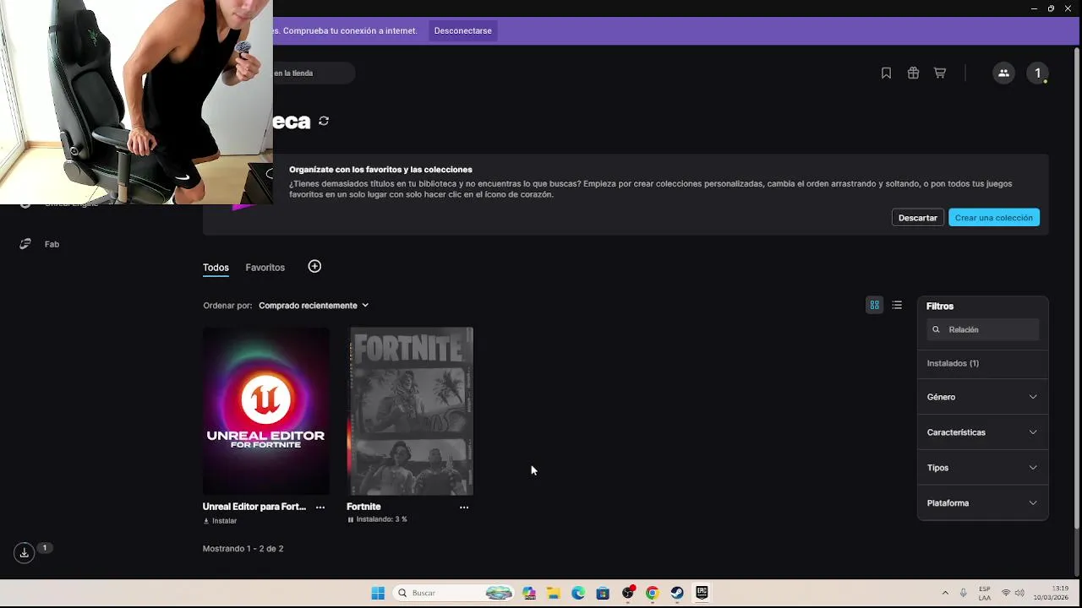
Task: Expand the Tipos filter
Action: (x=982, y=468)
